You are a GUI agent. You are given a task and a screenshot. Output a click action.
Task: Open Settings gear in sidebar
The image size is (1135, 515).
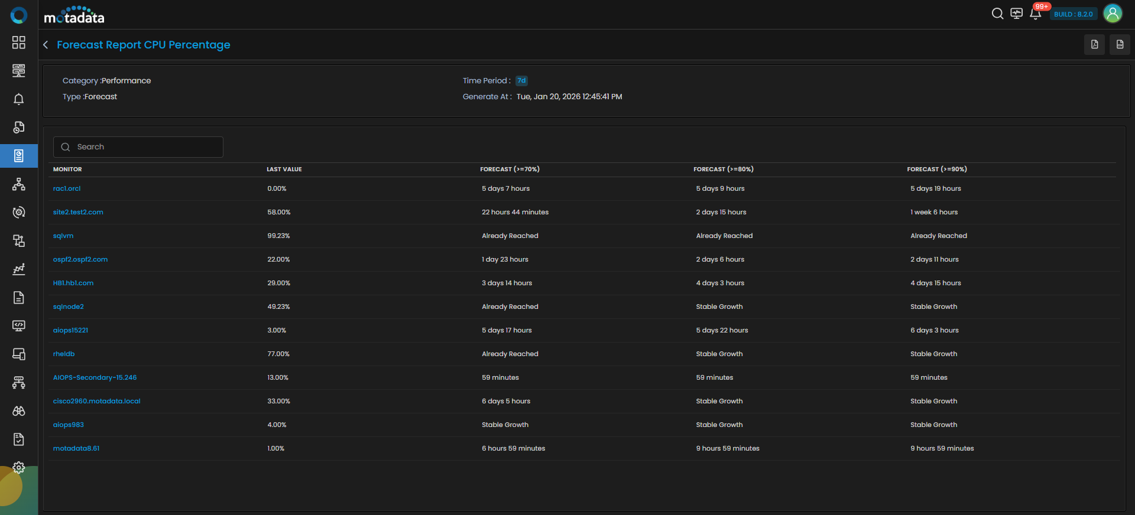click(19, 468)
